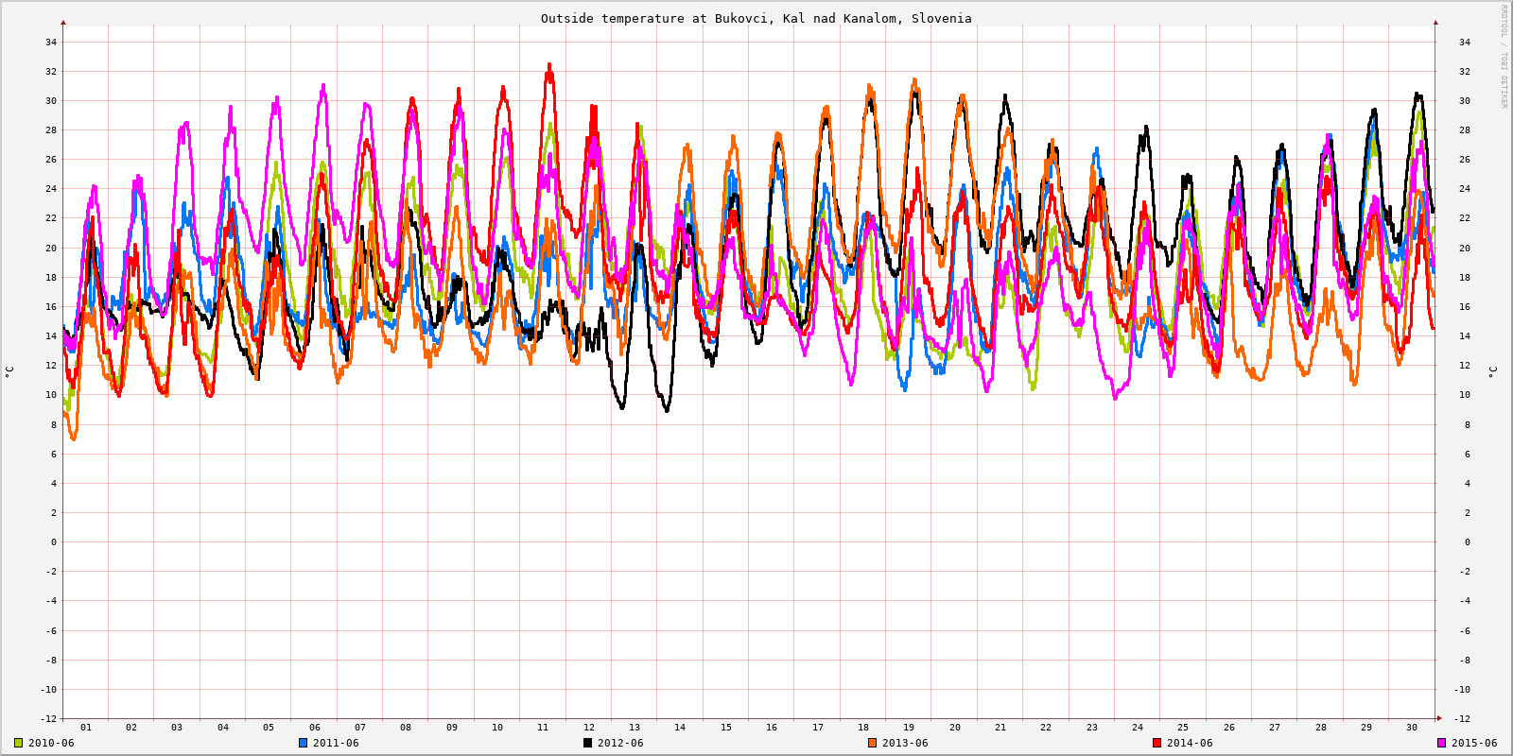Select the 2012-06 legend label
This screenshot has height=756, width=1513.
tap(620, 743)
